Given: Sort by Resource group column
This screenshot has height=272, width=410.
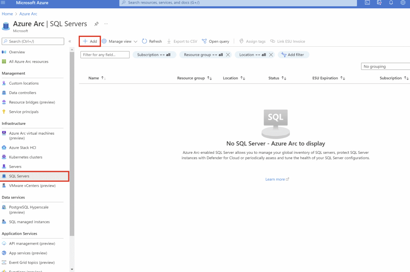Looking at the screenshot, I should click(195, 78).
